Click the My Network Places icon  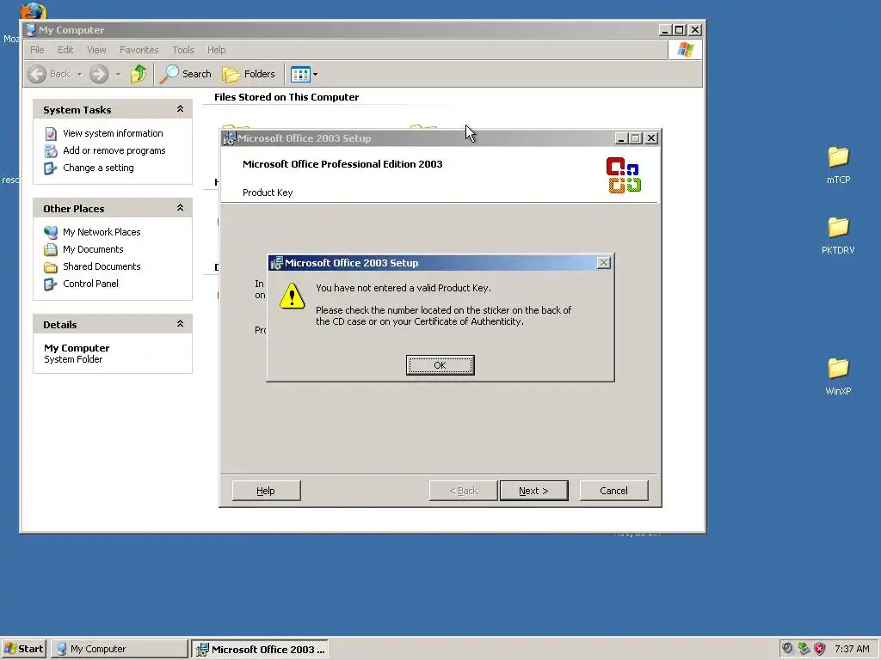51,232
